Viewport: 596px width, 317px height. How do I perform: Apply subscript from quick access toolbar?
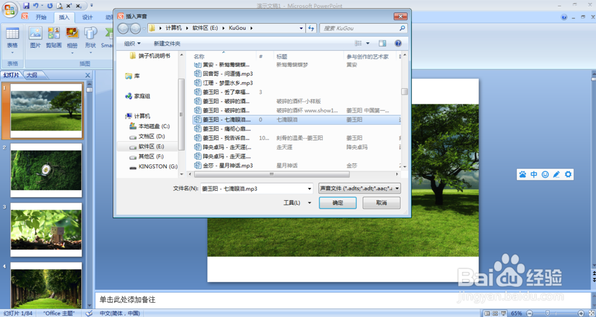[79, 6]
